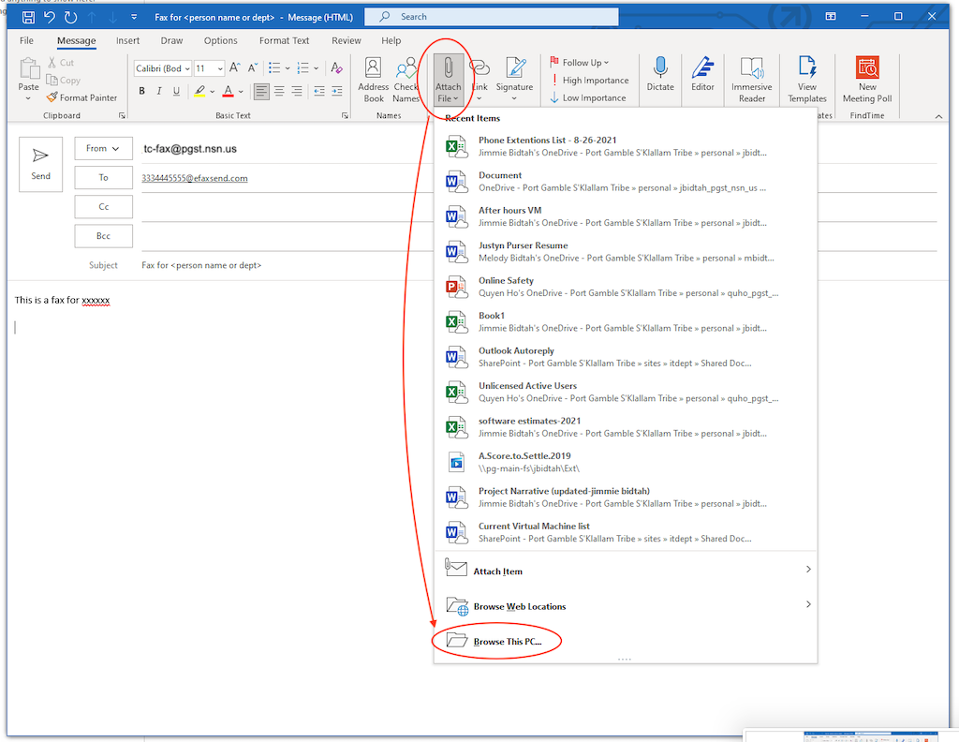The width and height of the screenshot is (959, 742).
Task: Switch to the Review tab
Action: (x=347, y=40)
